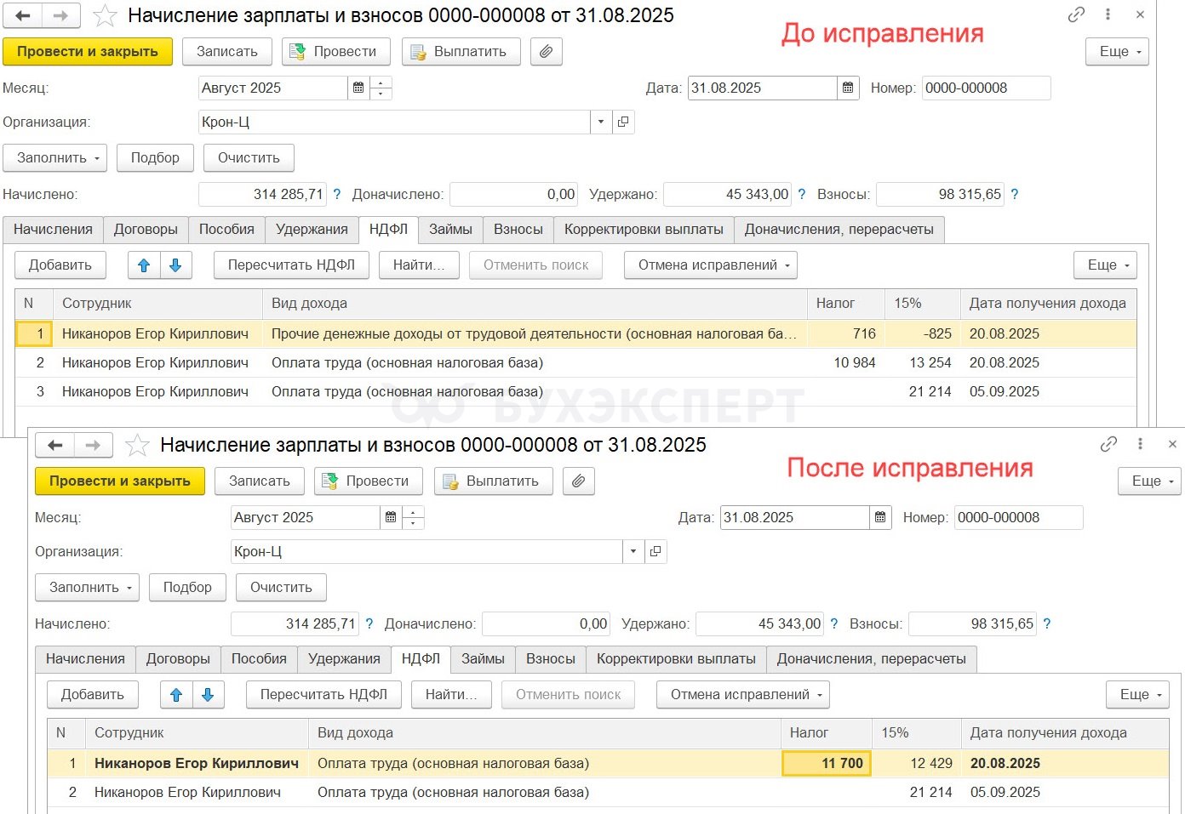Select the "12 429" cell in "После исправления" table
Screen dimensions: 1185x814
pyautogui.click(x=917, y=764)
